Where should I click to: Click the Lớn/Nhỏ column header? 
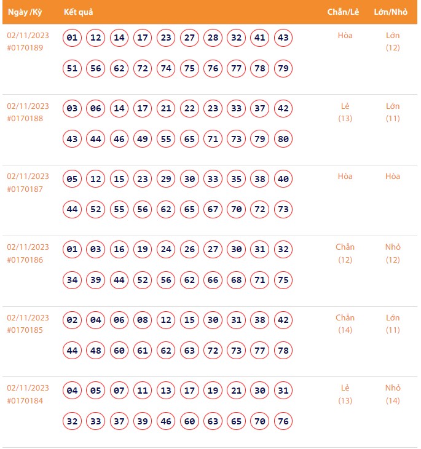point(390,12)
